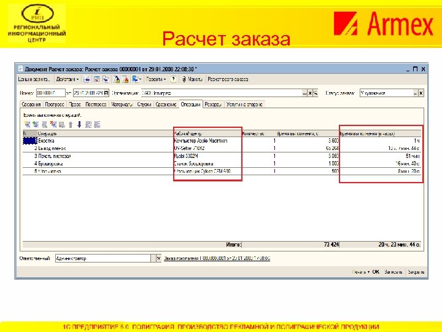Screen dimensions: 442x332
Task: Click the Цены и валюта button
Action: tap(34, 79)
